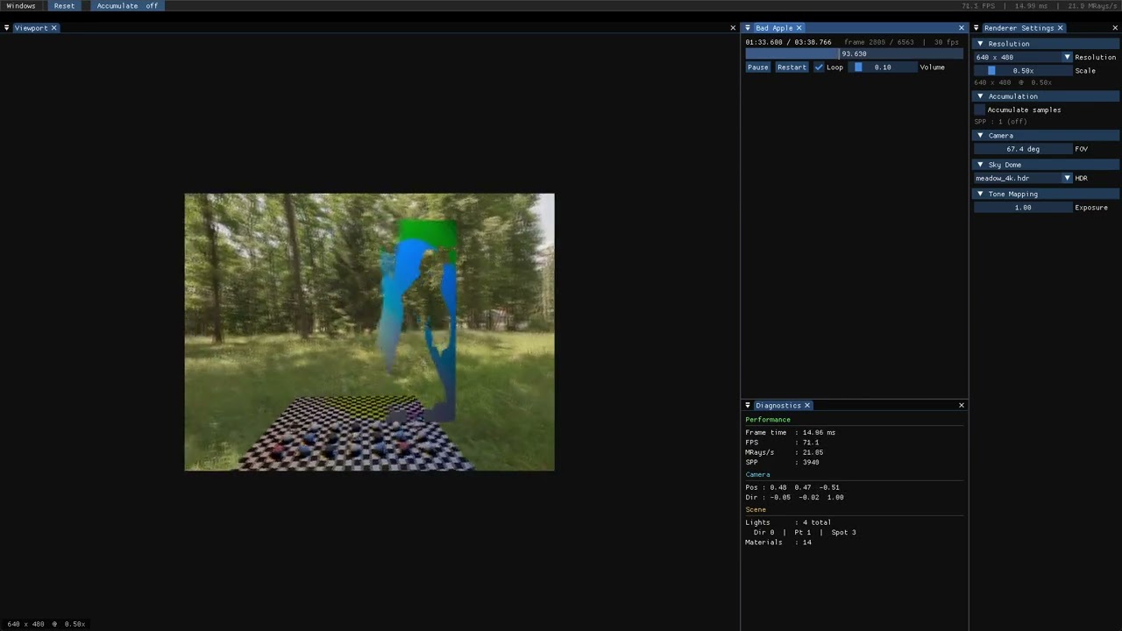
Task: Collapse the Resolution section header
Action: [x=1046, y=44]
